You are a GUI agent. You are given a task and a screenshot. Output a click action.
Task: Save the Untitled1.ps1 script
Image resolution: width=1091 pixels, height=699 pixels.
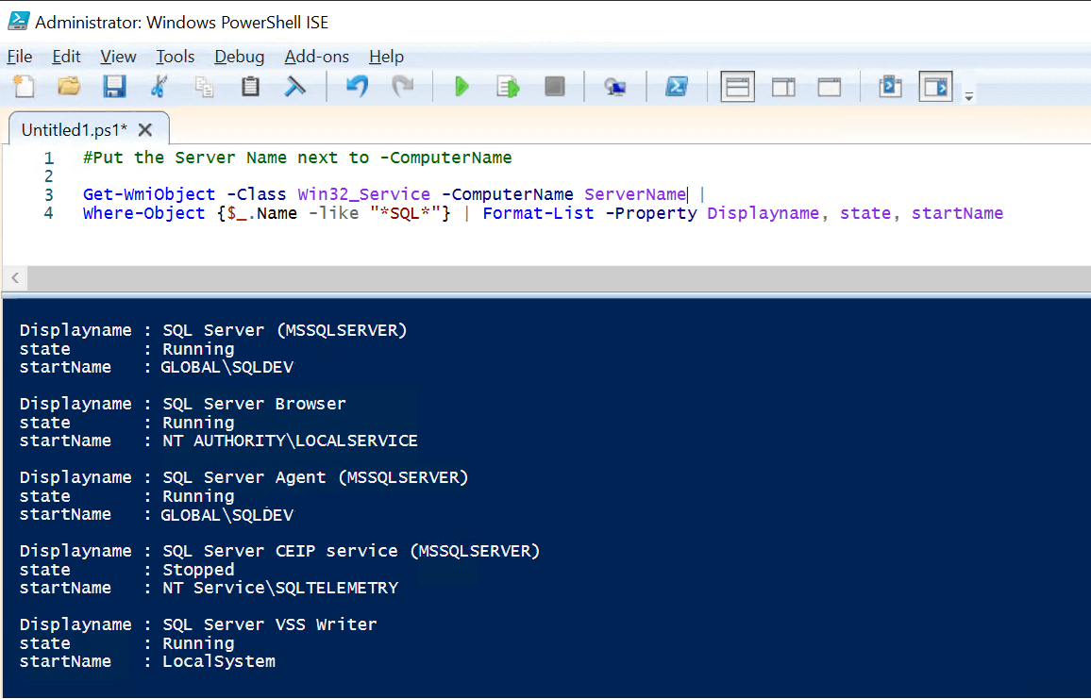click(x=114, y=86)
